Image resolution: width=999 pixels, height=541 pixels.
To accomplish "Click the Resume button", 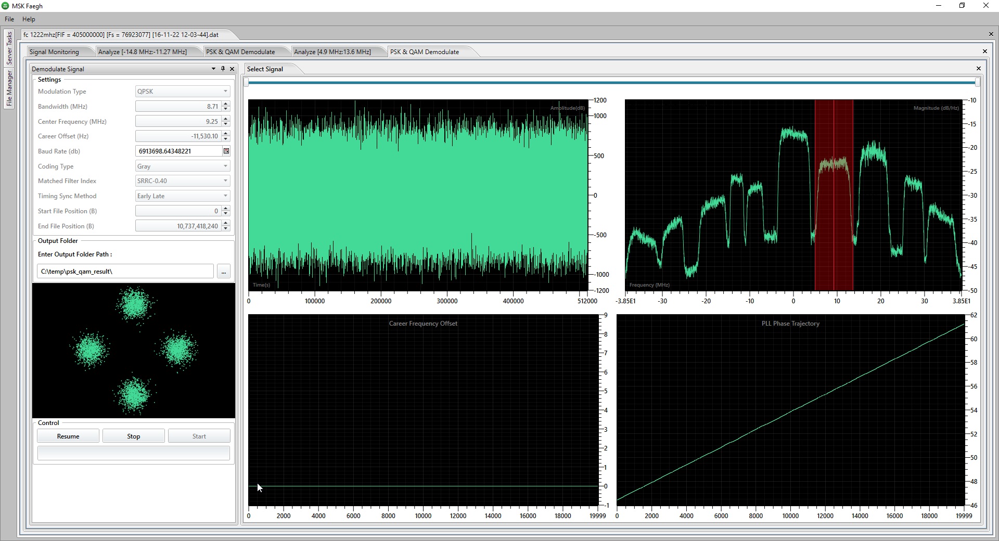I will click(68, 436).
